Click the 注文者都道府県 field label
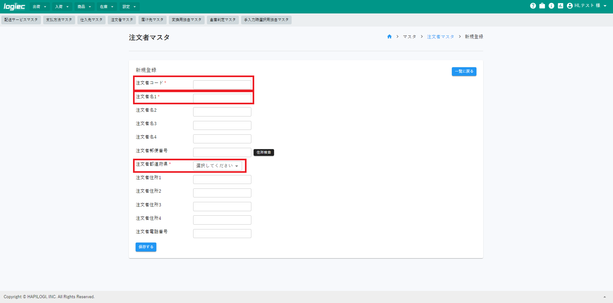This screenshot has height=303, width=613. pos(152,164)
